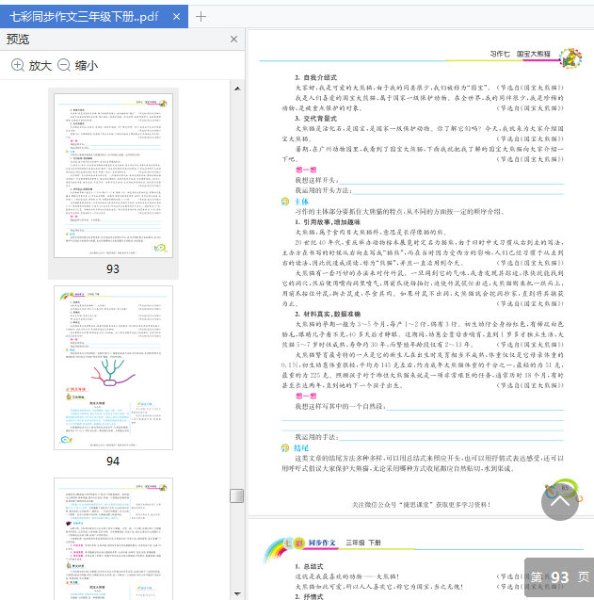The image size is (594, 600).
Task: Click the 同步作文 header on next page
Action: 322,543
